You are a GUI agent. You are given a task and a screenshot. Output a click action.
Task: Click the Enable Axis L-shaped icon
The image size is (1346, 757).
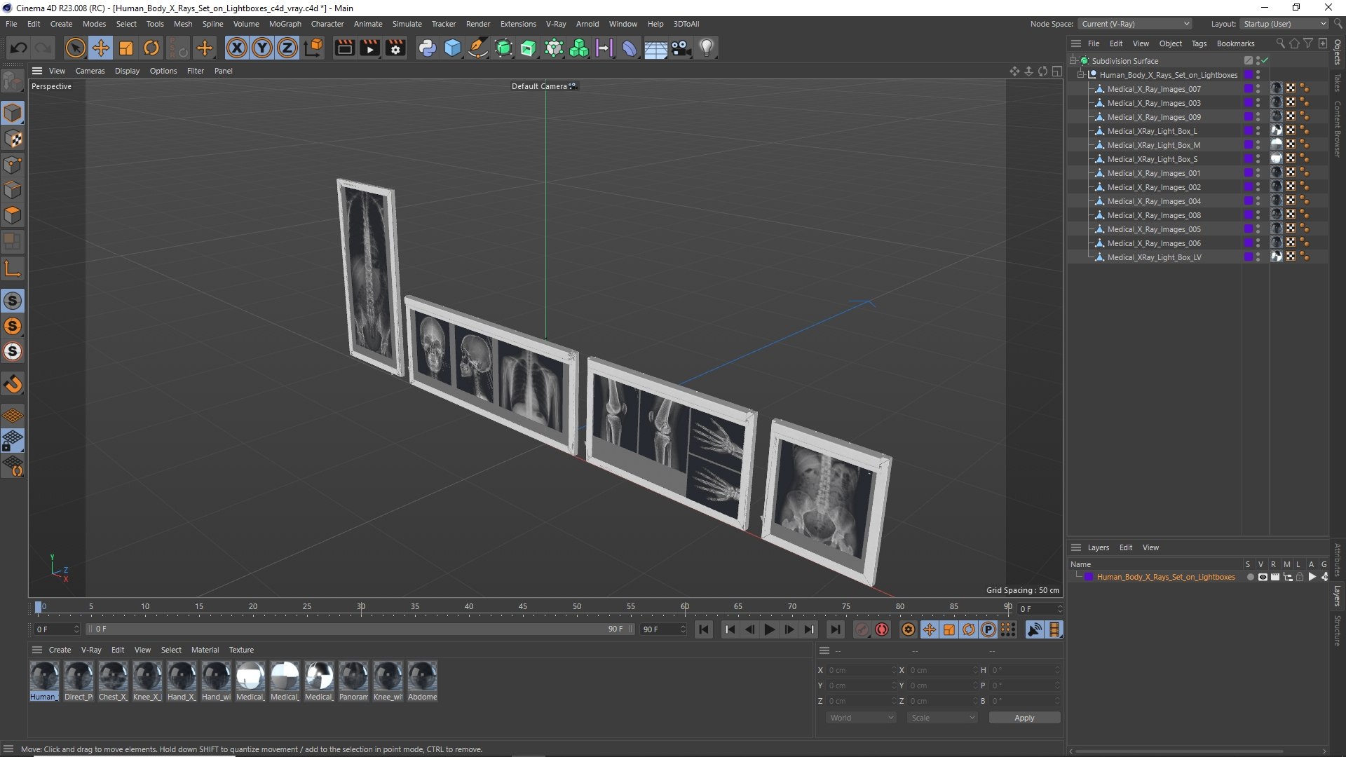pyautogui.click(x=13, y=268)
